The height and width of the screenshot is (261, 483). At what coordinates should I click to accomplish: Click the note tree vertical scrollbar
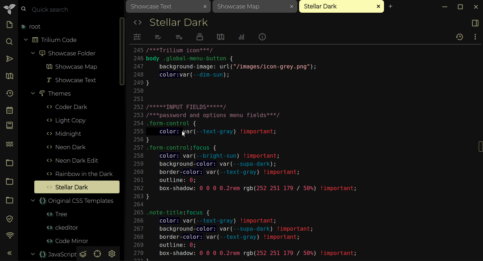coord(122,51)
